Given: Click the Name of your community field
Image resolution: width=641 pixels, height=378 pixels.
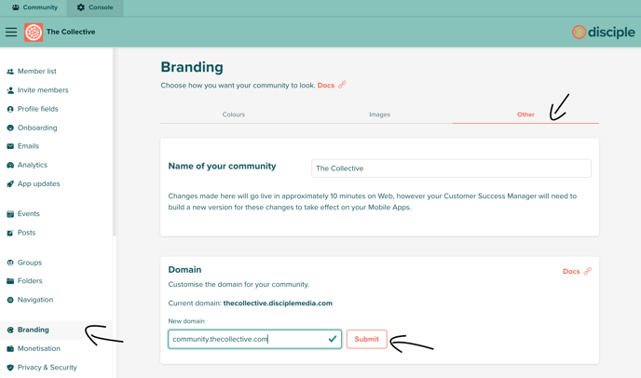Looking at the screenshot, I should [451, 169].
